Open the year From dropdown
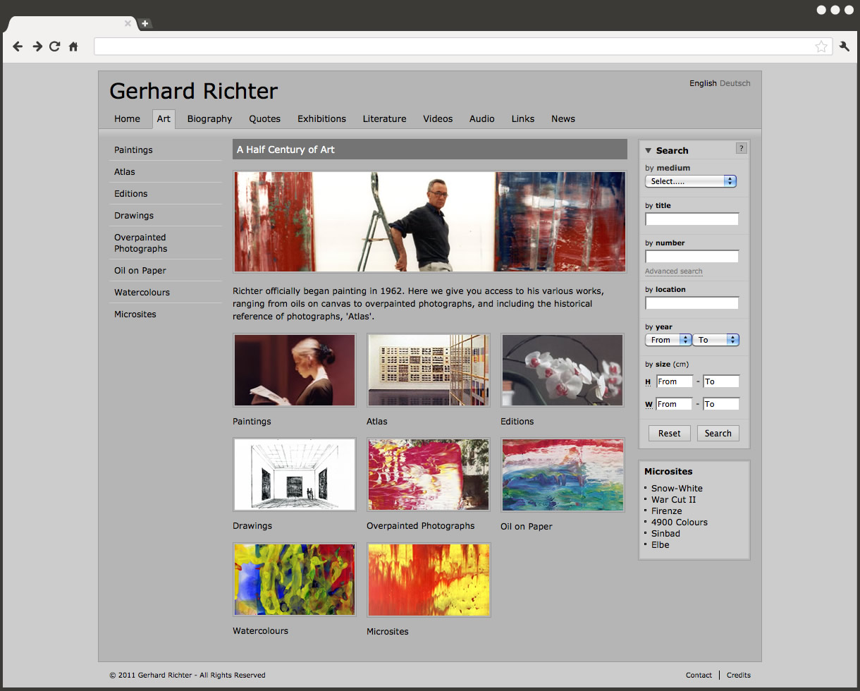The width and height of the screenshot is (860, 691). [668, 340]
